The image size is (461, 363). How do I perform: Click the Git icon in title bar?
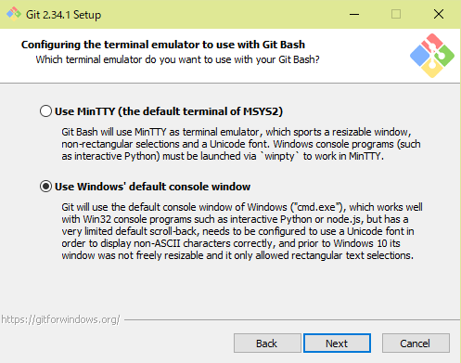pyautogui.click(x=14, y=14)
